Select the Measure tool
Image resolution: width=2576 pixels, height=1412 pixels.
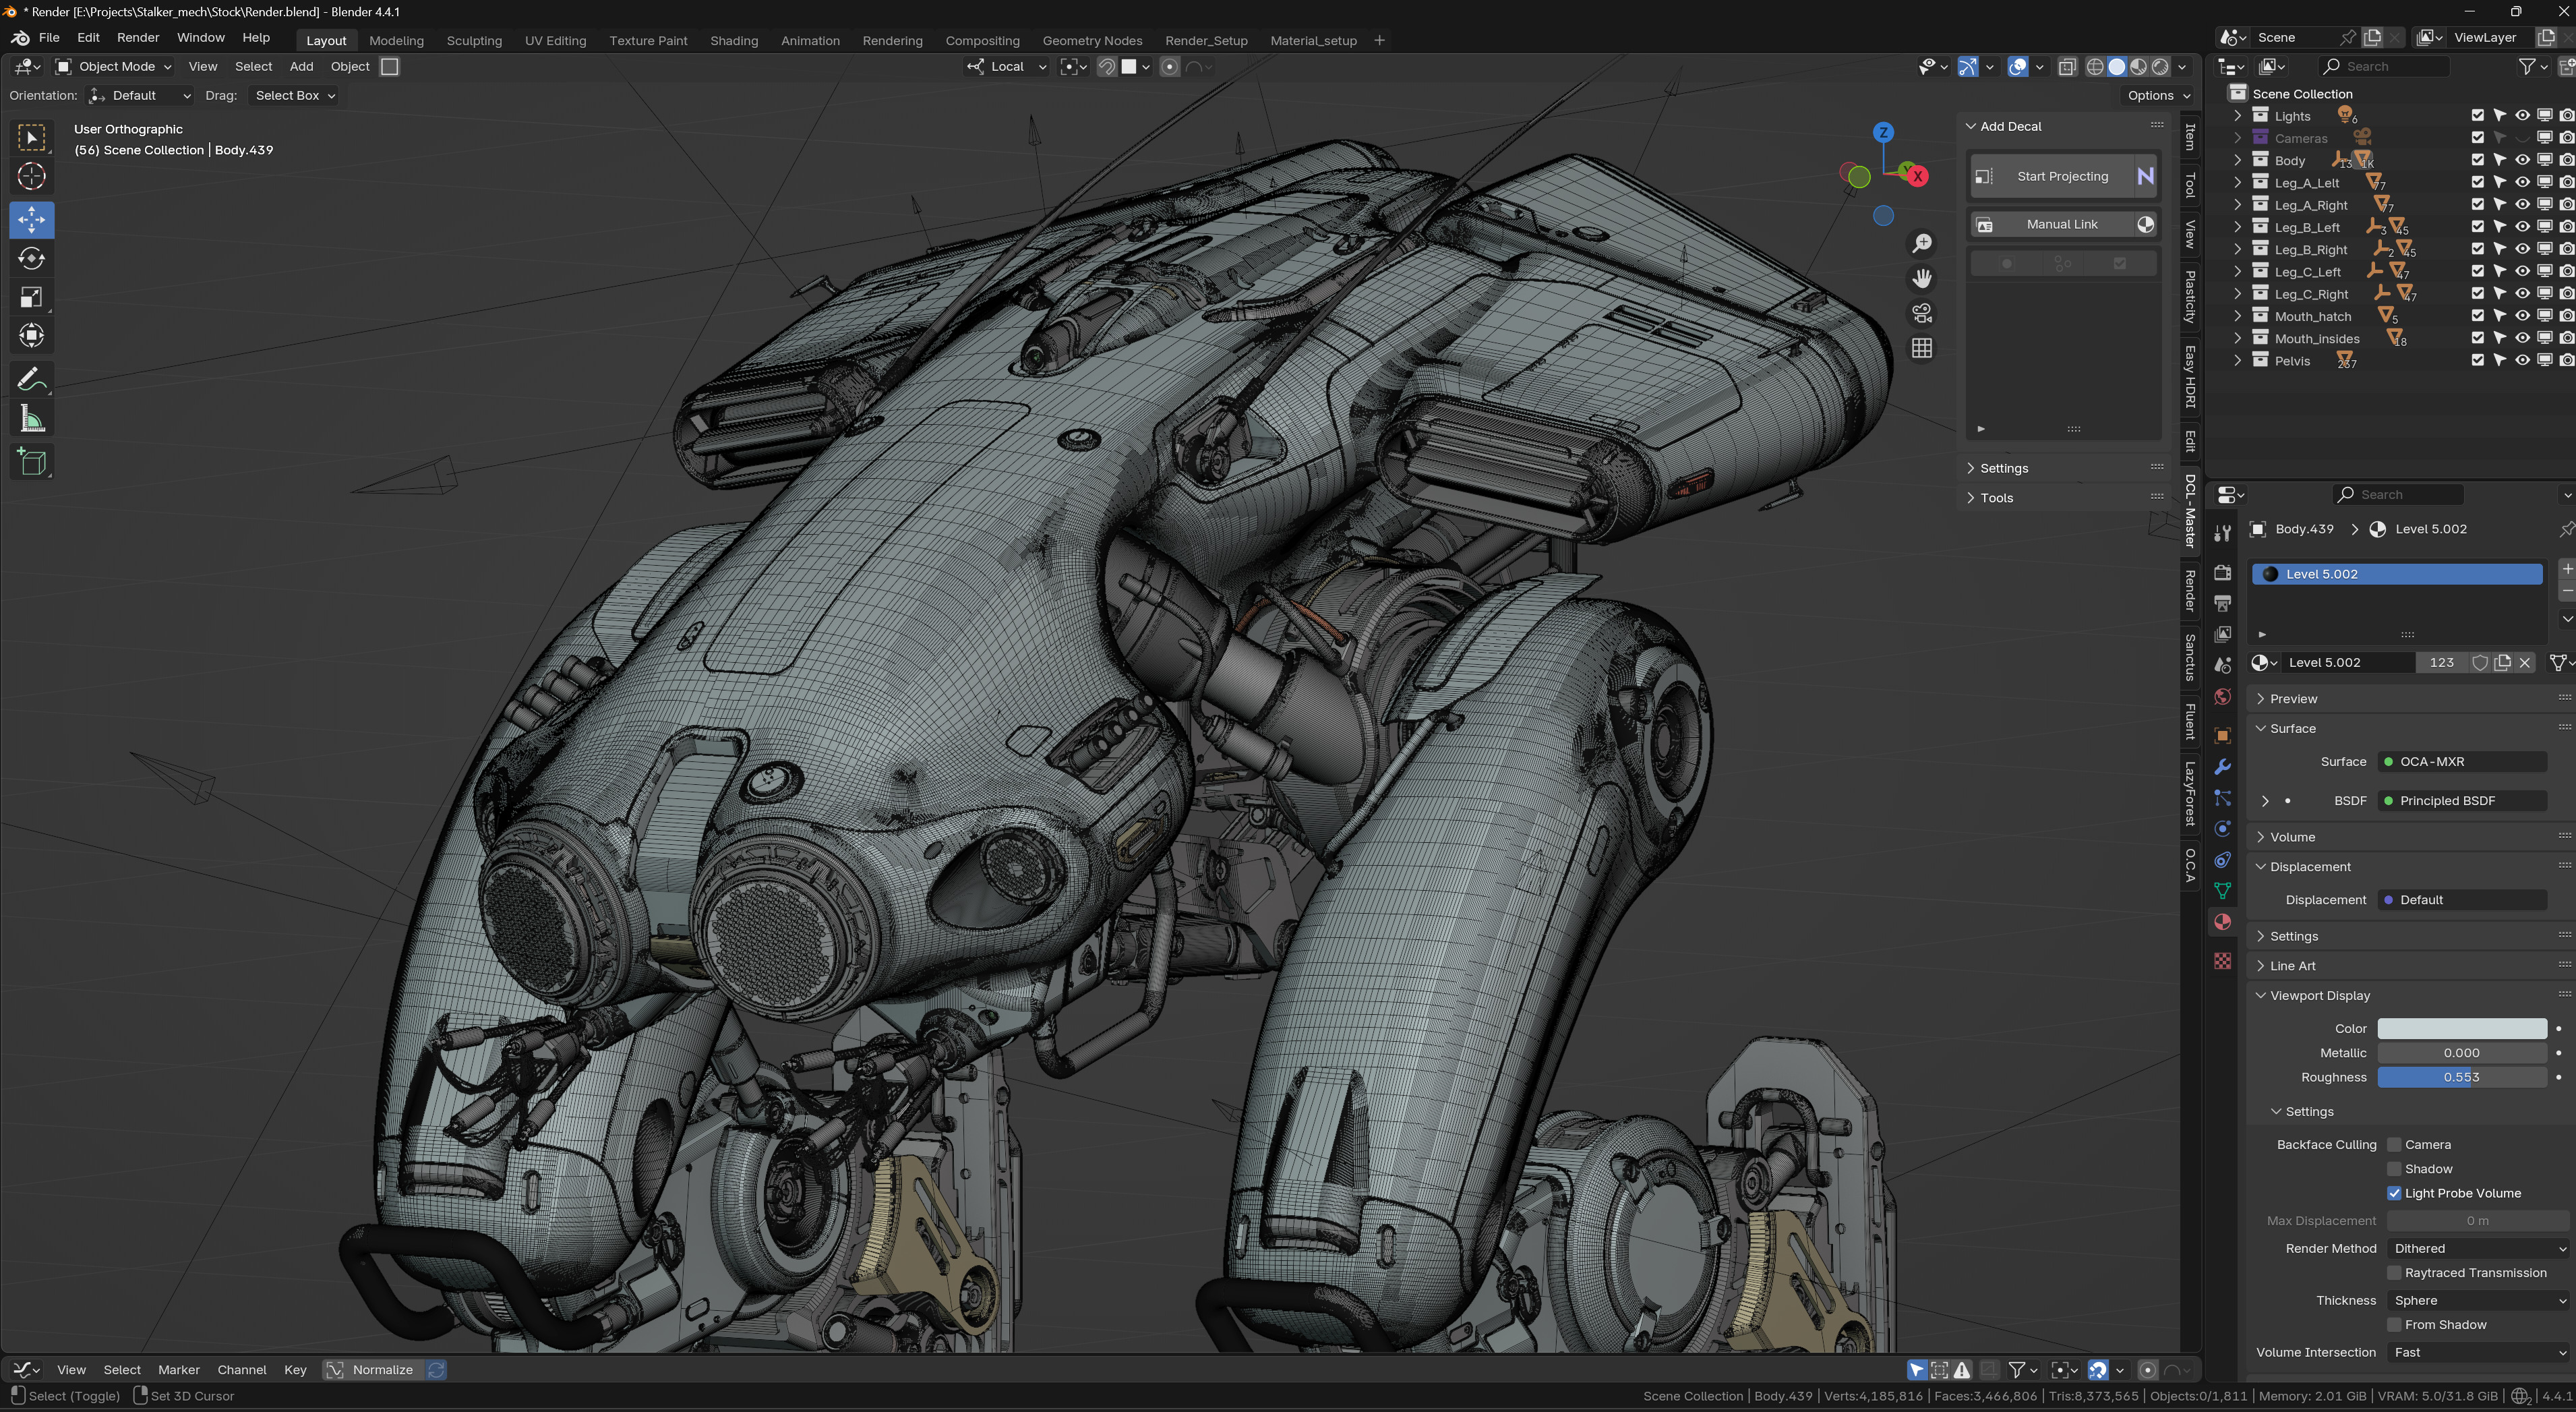(x=31, y=419)
